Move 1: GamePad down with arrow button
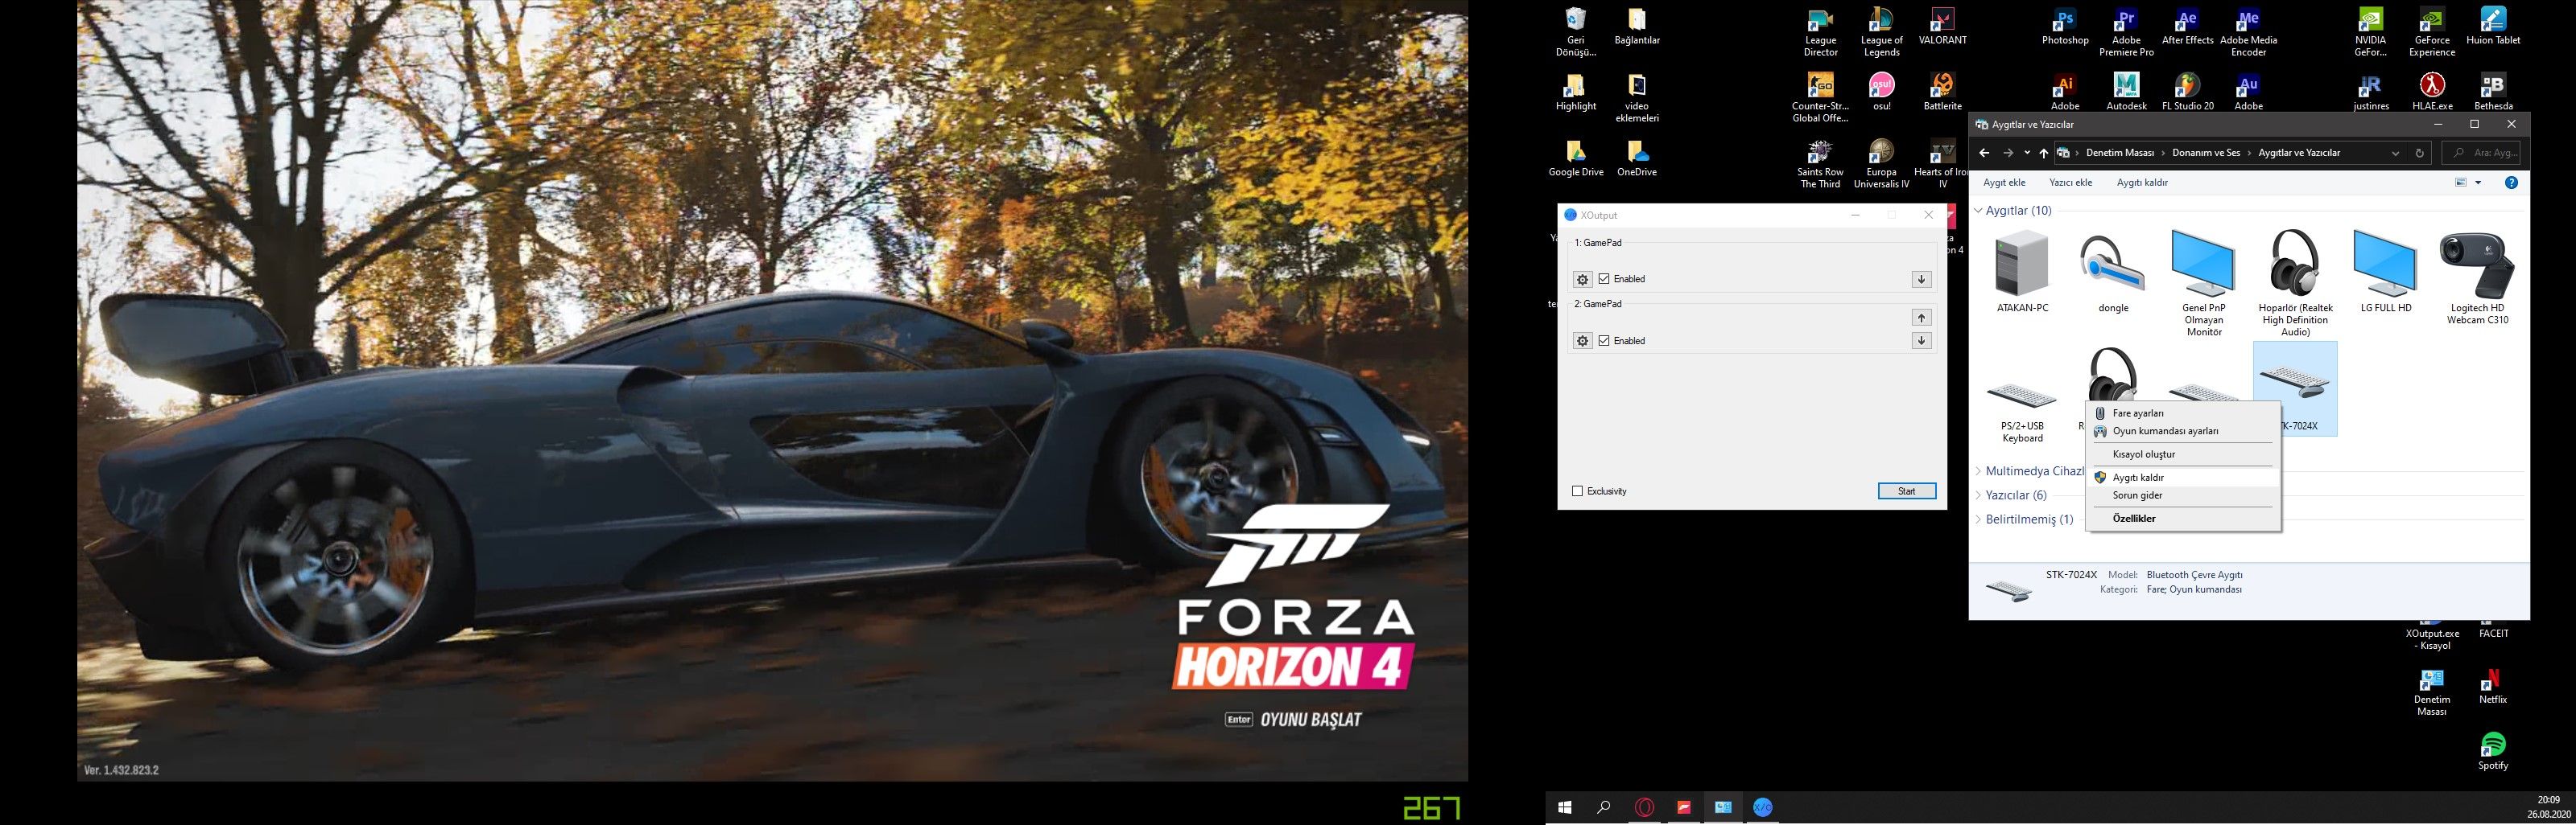This screenshot has height=825, width=2576. [1921, 280]
